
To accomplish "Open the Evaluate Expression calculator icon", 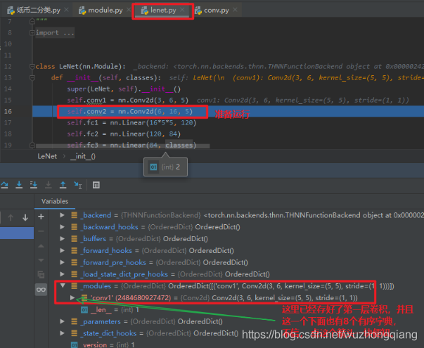I will click(96, 185).
